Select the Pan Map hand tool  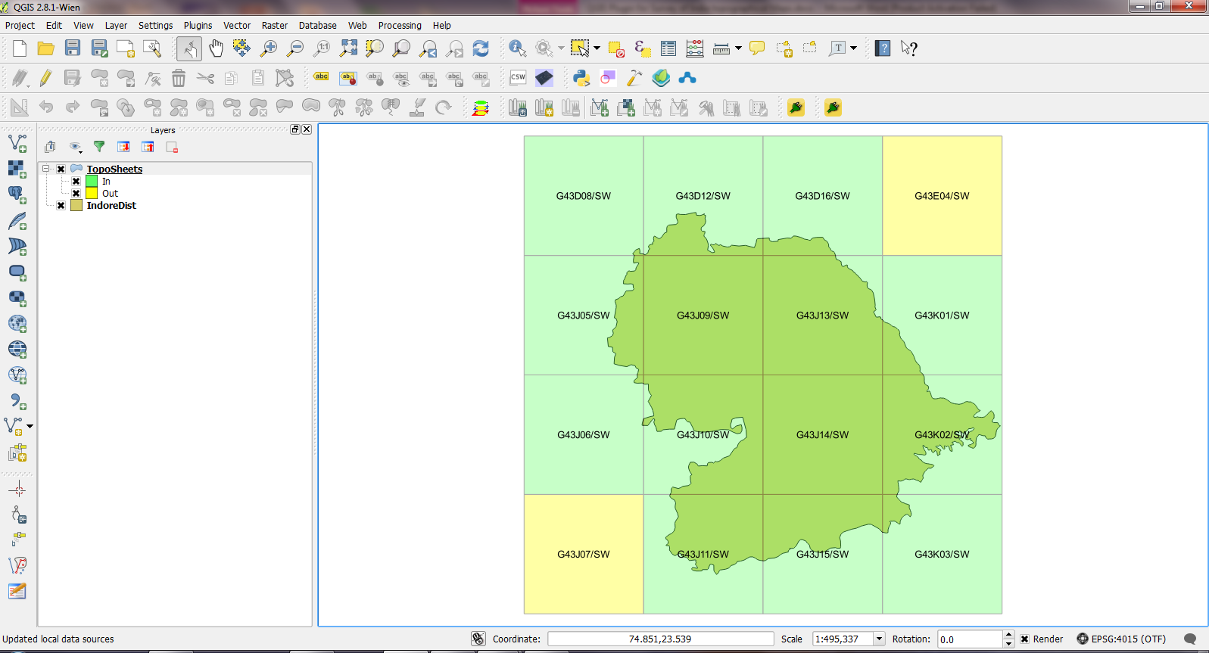pyautogui.click(x=216, y=48)
